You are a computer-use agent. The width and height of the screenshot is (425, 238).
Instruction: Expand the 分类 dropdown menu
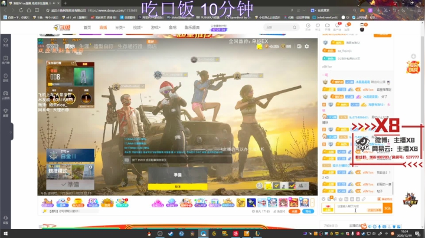[x=120, y=27]
